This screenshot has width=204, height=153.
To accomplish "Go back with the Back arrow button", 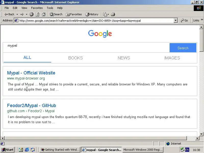I will [x=9, y=14].
